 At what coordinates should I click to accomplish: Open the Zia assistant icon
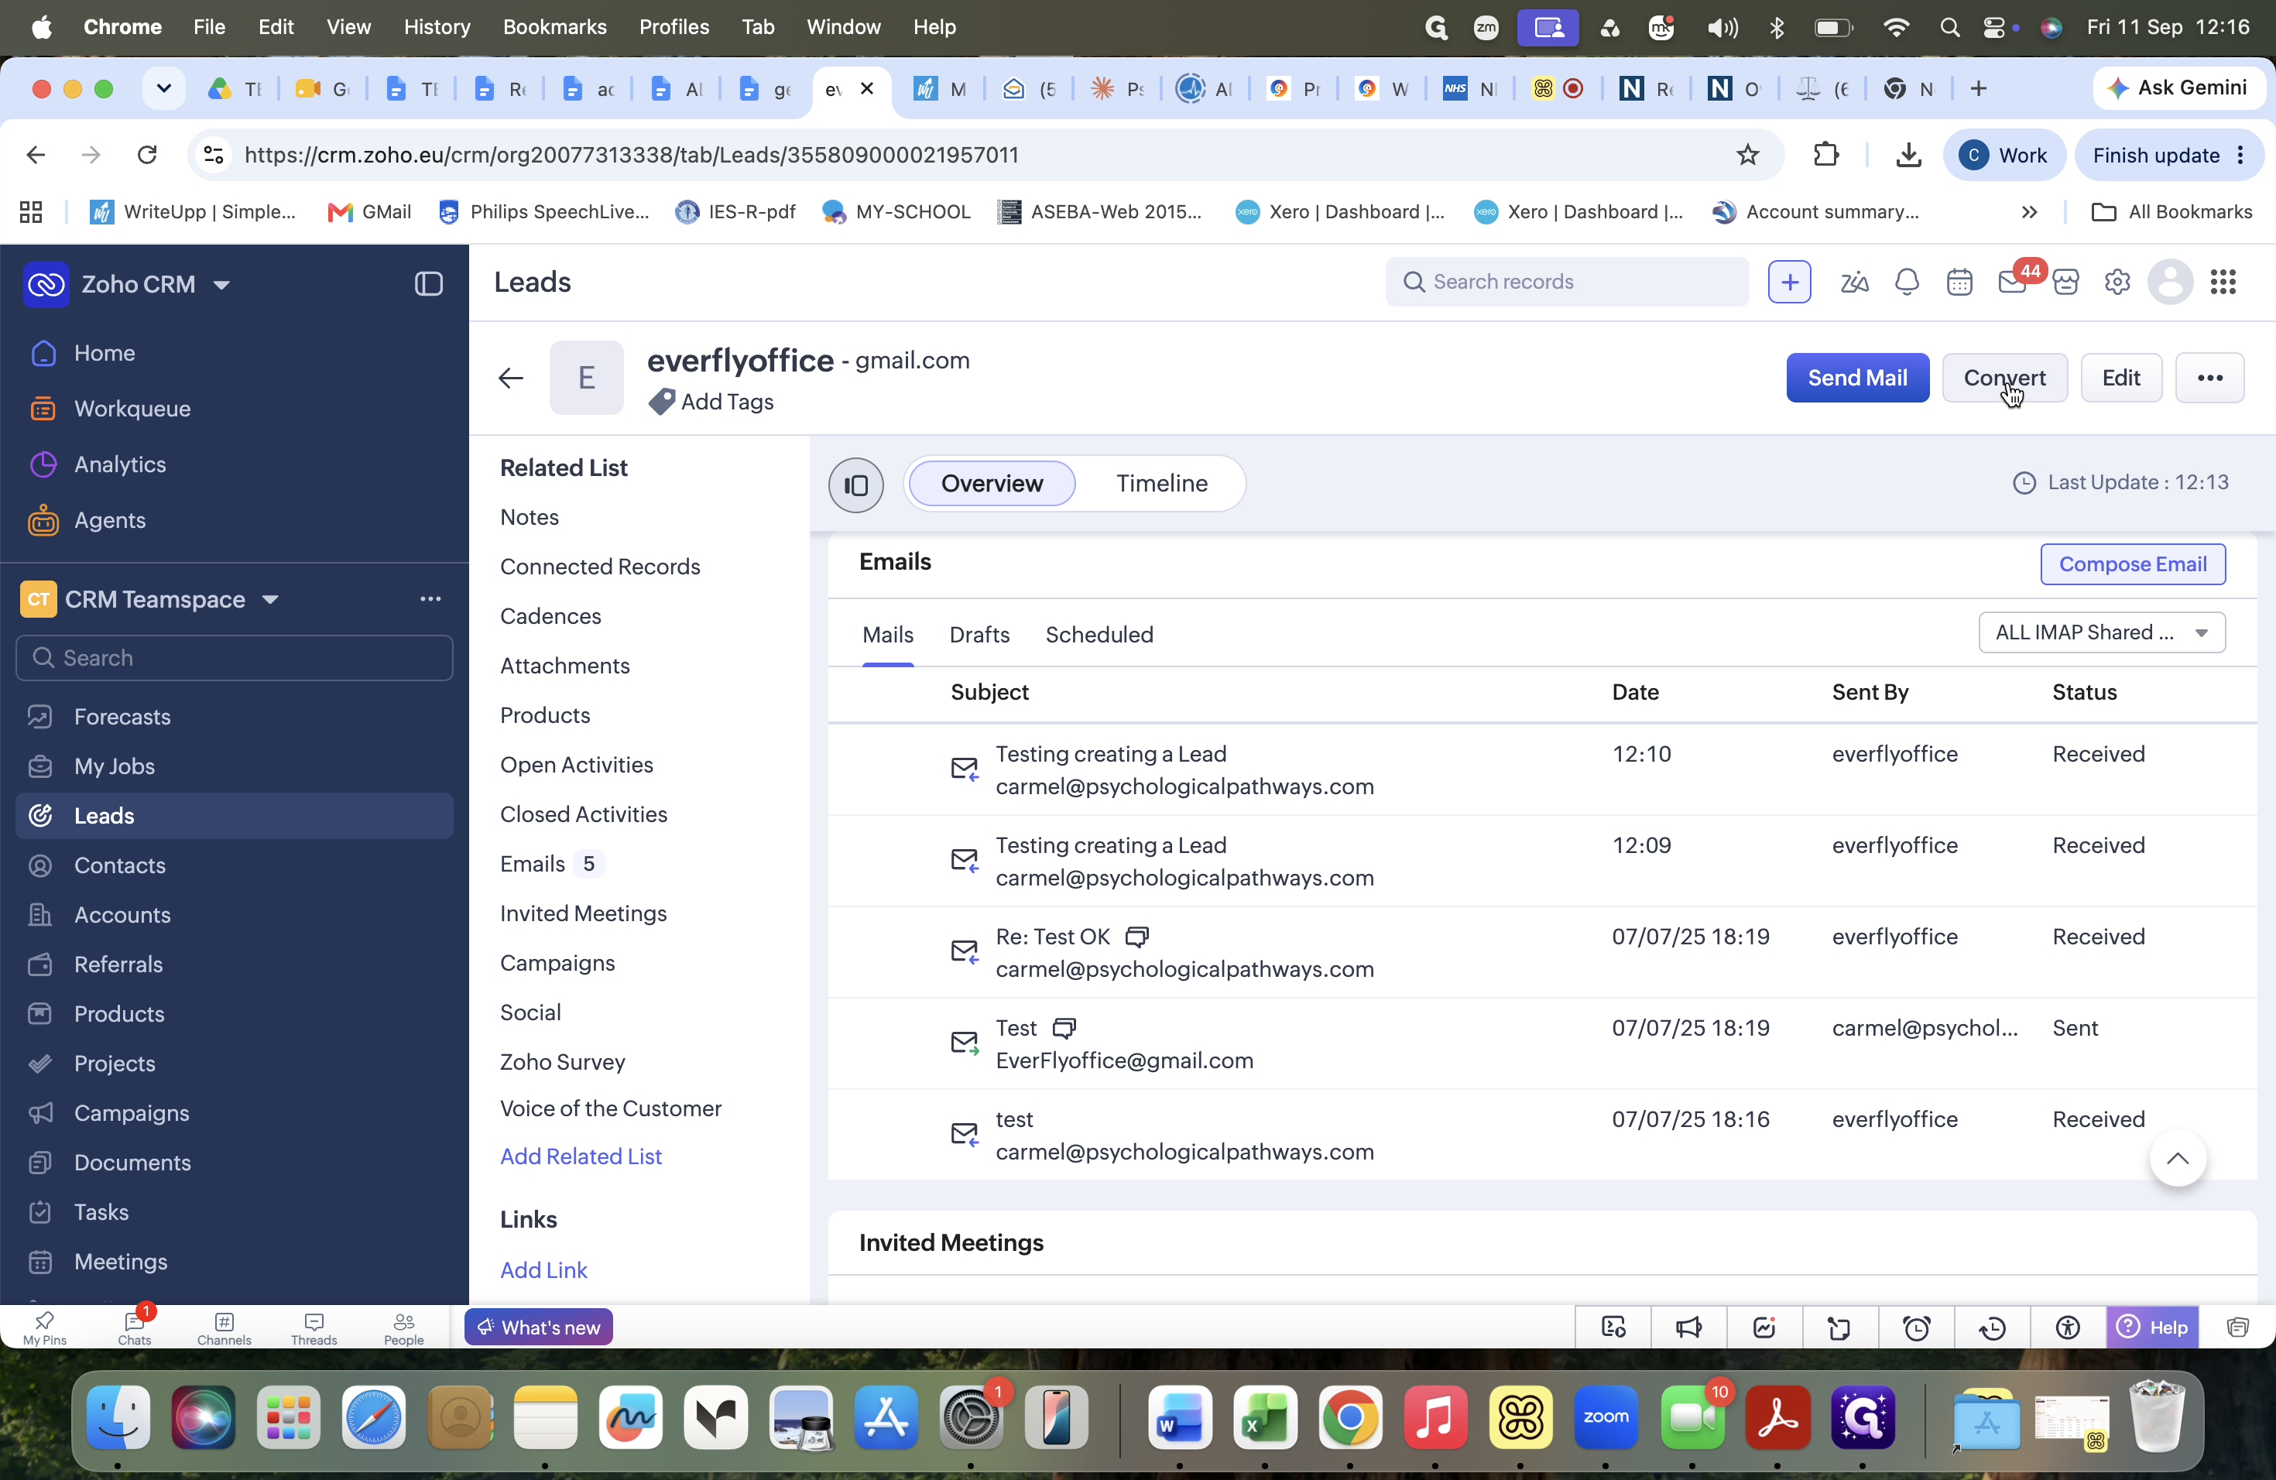click(x=1854, y=282)
